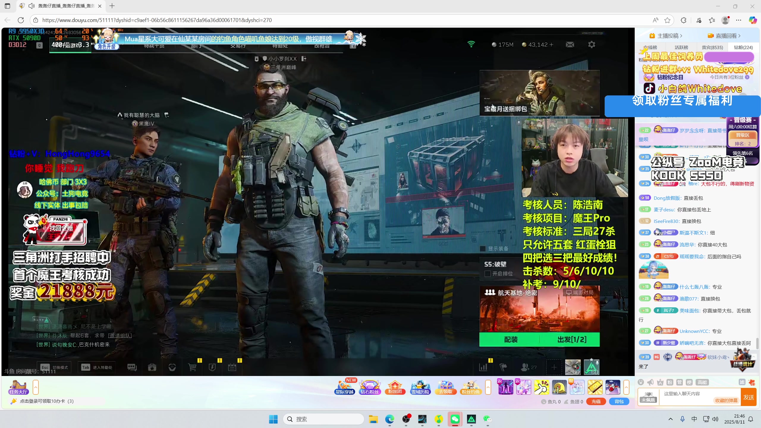Open a new browser tab
Viewport: 761px width, 428px height.
point(112,6)
